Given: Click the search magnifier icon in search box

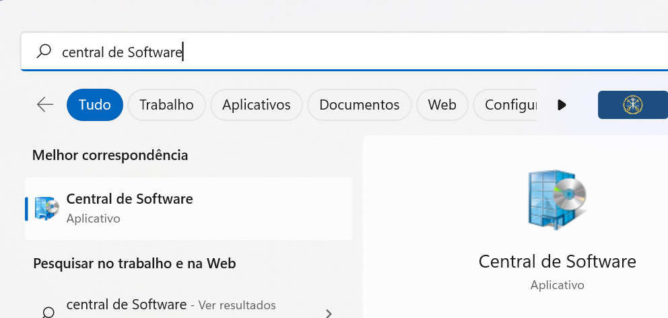Looking at the screenshot, I should click(x=44, y=52).
